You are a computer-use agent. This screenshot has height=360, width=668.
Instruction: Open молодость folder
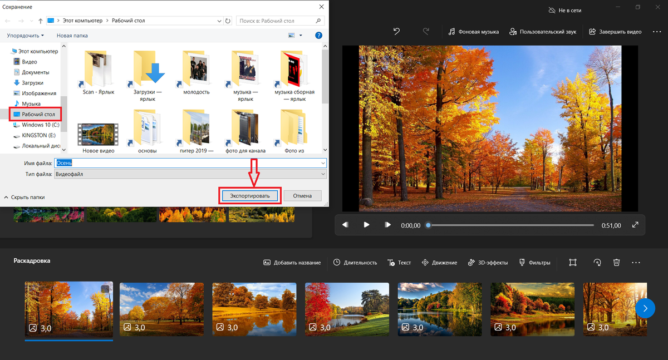197,72
